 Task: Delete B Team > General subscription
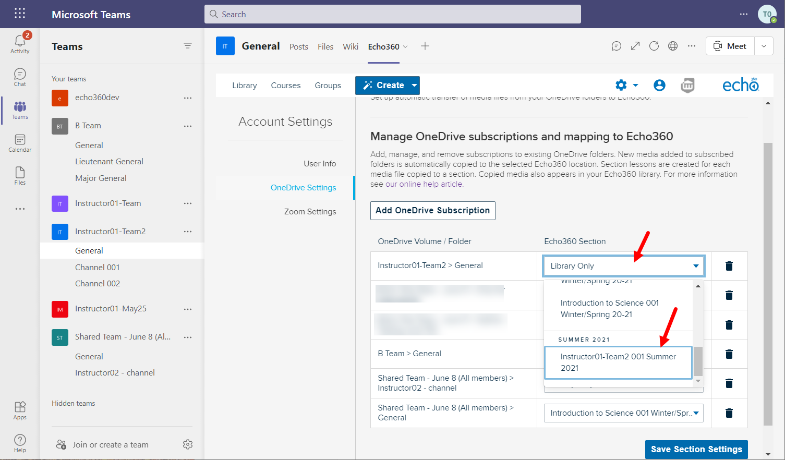(729, 354)
